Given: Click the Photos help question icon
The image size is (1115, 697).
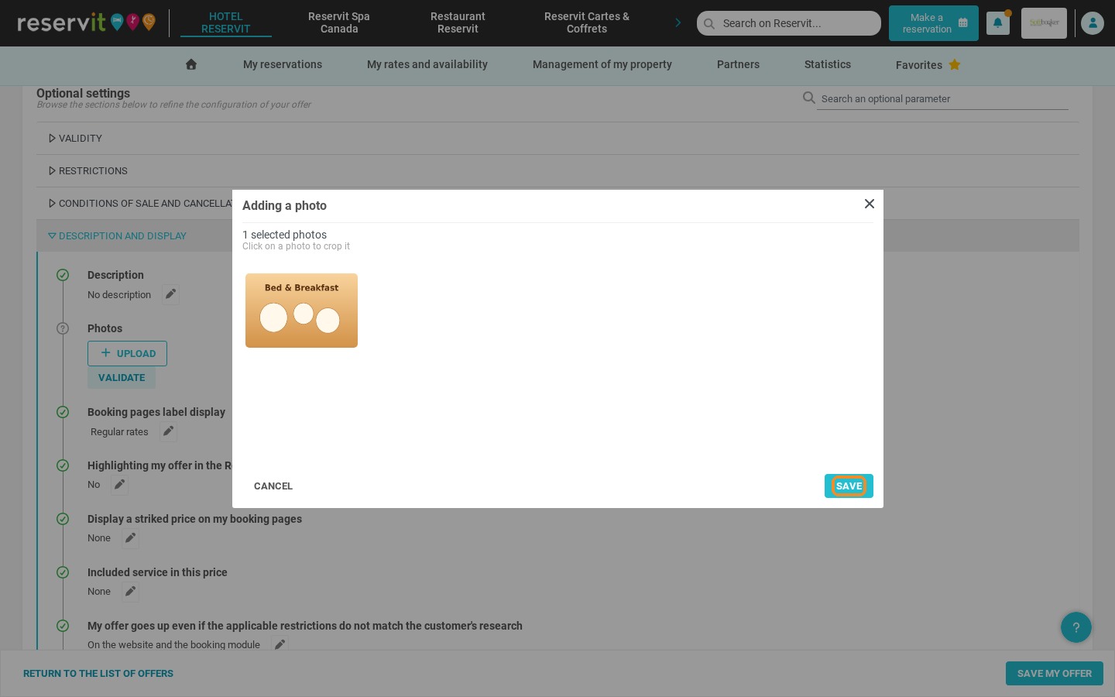Looking at the screenshot, I should click(63, 328).
